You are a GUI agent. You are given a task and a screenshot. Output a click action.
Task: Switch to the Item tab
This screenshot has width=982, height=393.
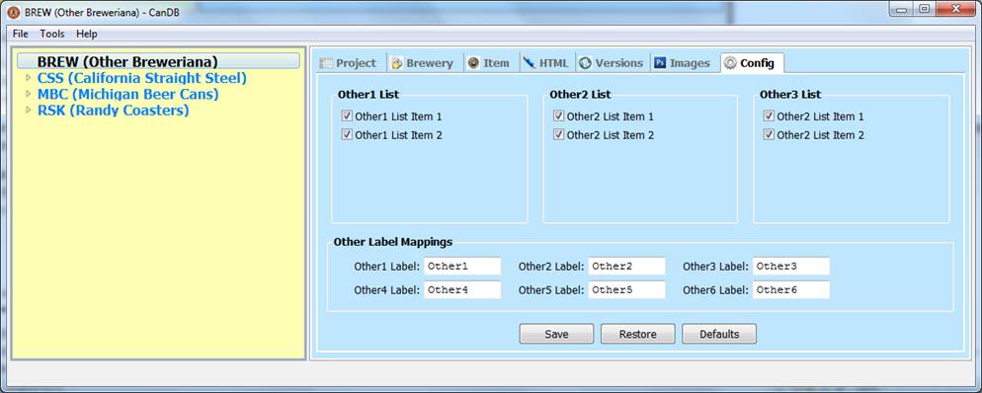point(491,63)
